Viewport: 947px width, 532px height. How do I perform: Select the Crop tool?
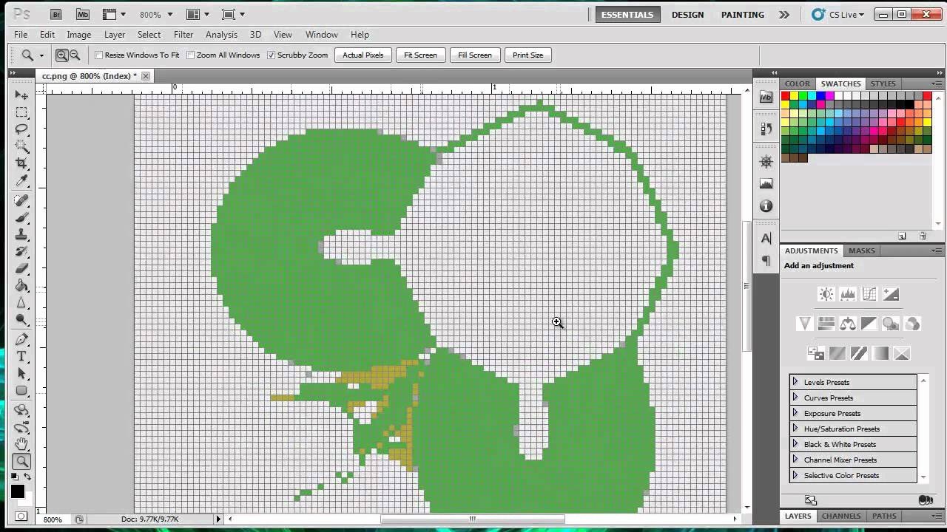(21, 163)
